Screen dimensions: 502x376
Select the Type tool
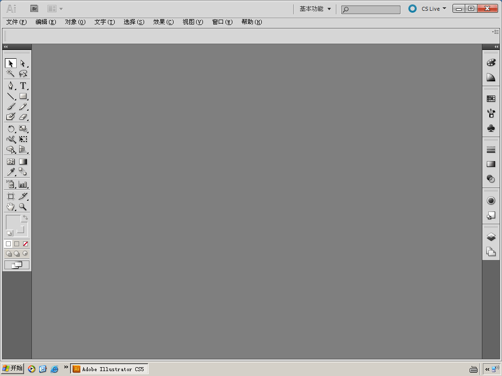point(23,86)
